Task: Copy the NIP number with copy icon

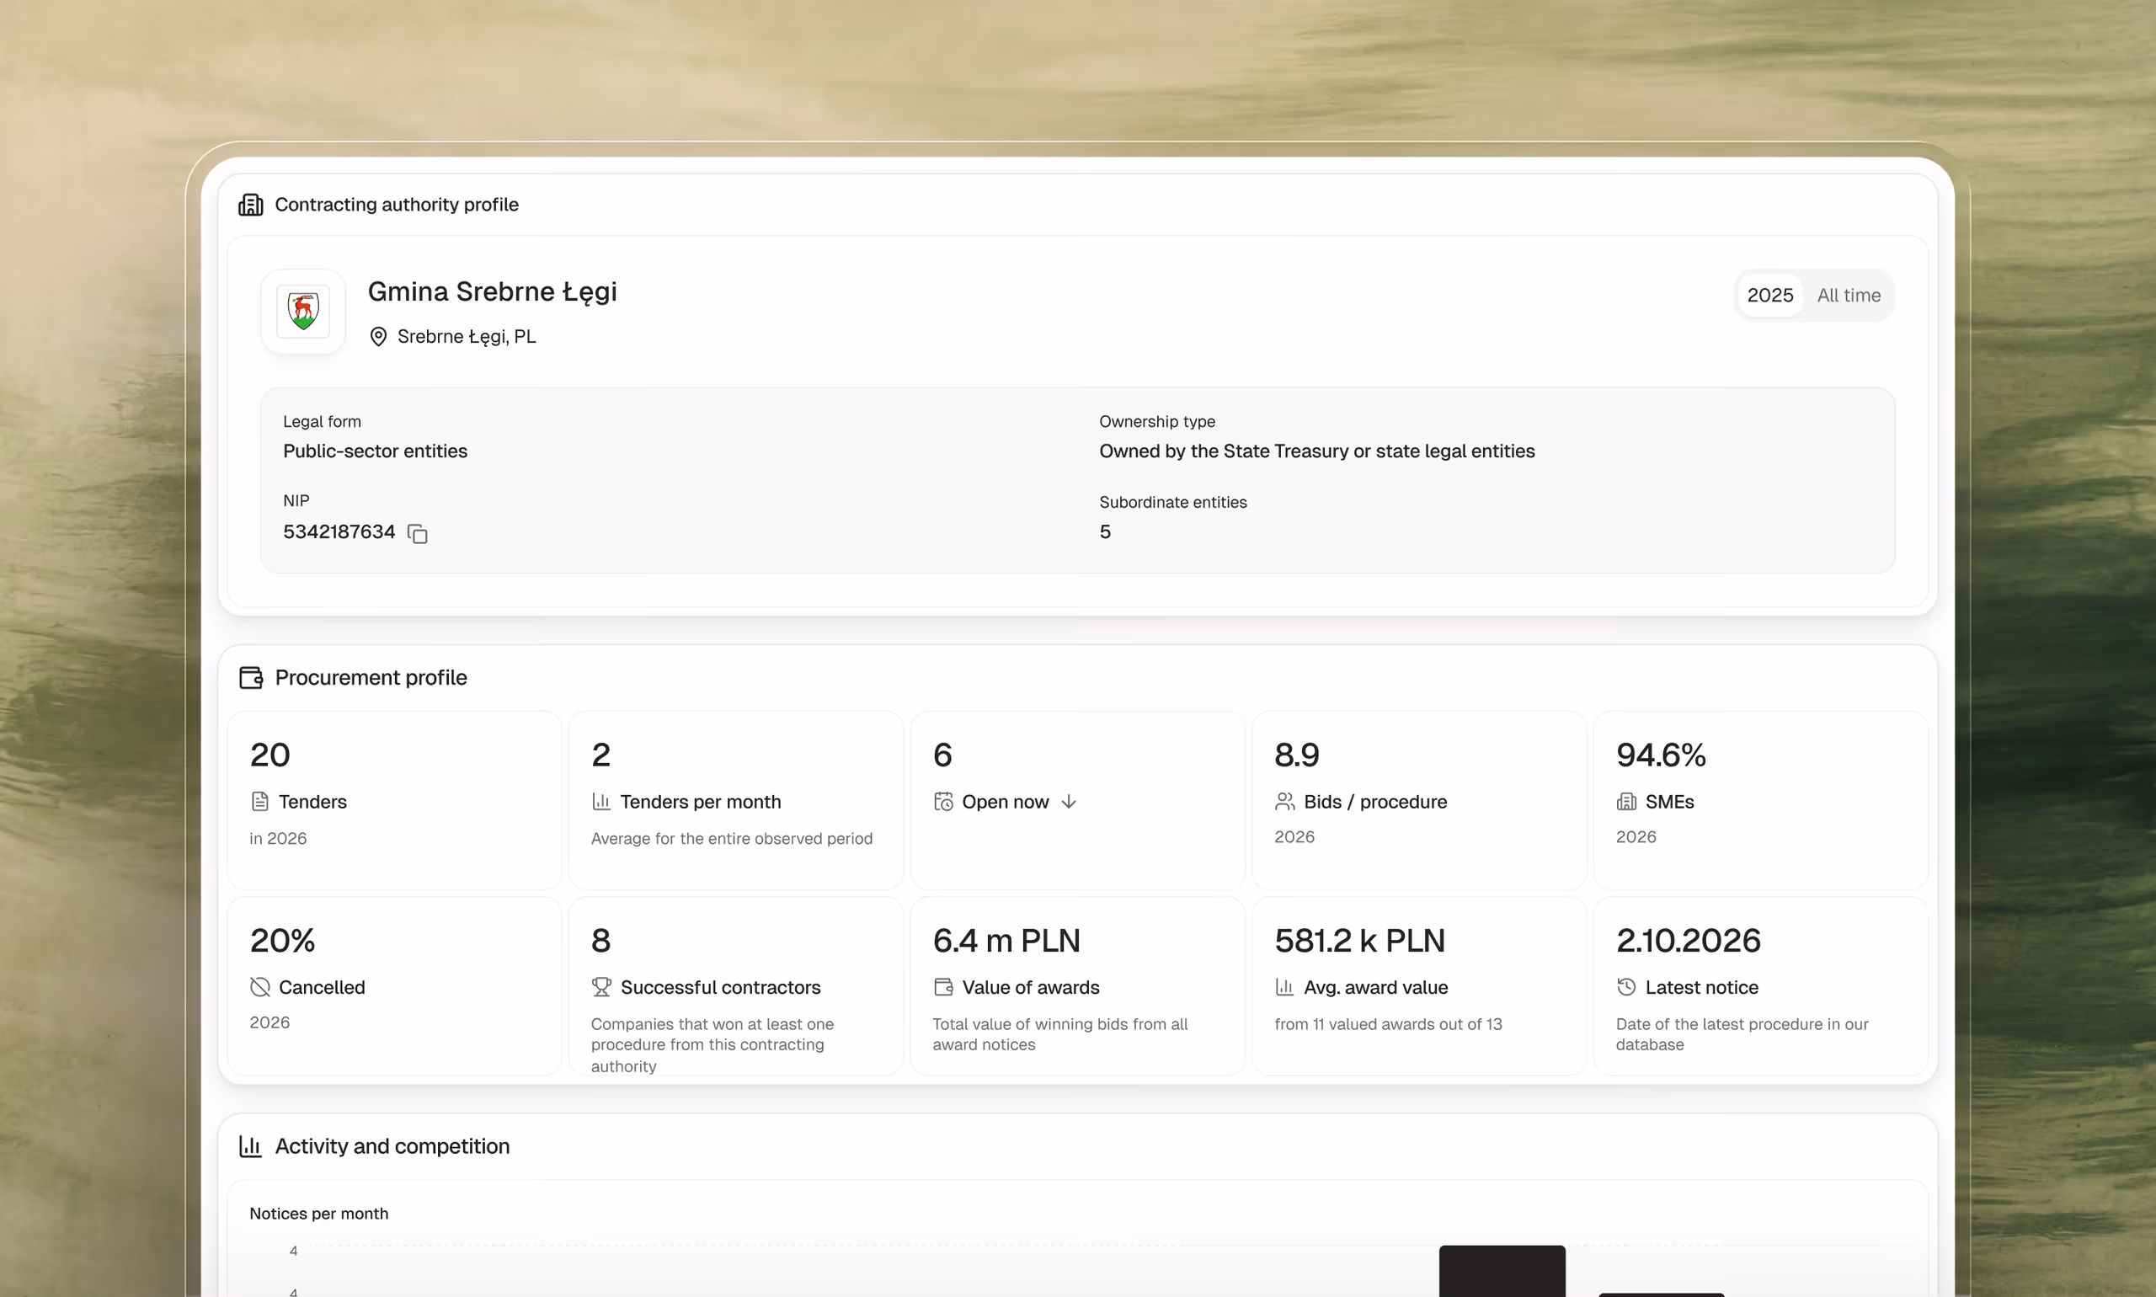Action: (418, 533)
